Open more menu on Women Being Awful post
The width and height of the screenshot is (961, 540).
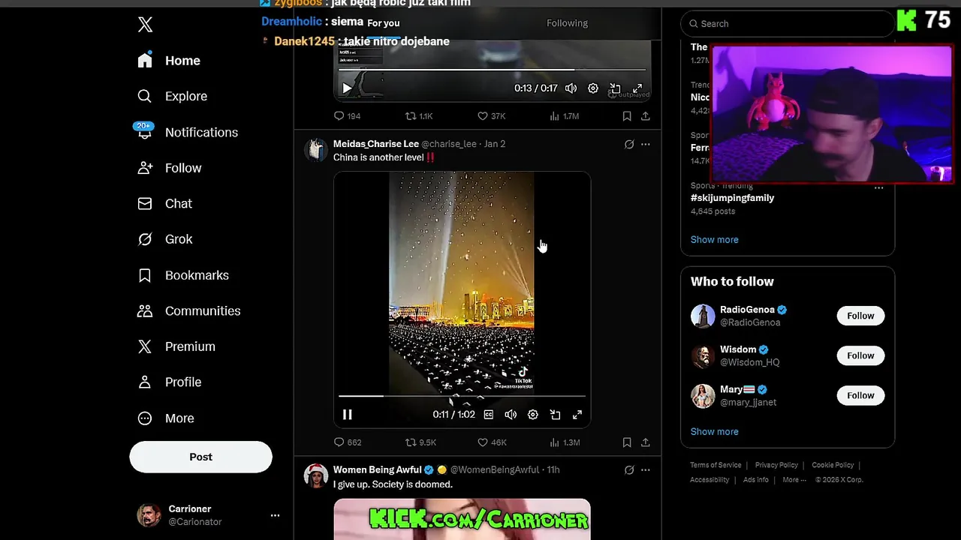(x=646, y=470)
